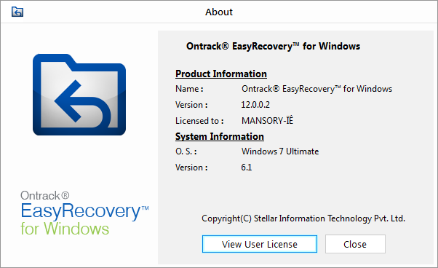Click the Windows 7 Ultimate value
The width and height of the screenshot is (438, 268).
point(280,151)
